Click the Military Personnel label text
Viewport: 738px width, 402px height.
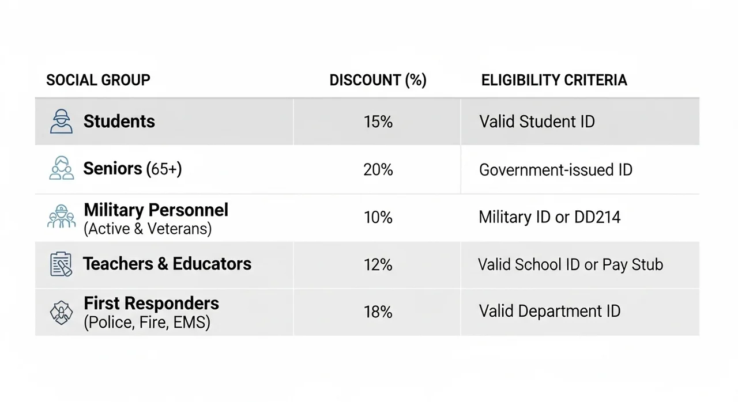[x=156, y=210]
